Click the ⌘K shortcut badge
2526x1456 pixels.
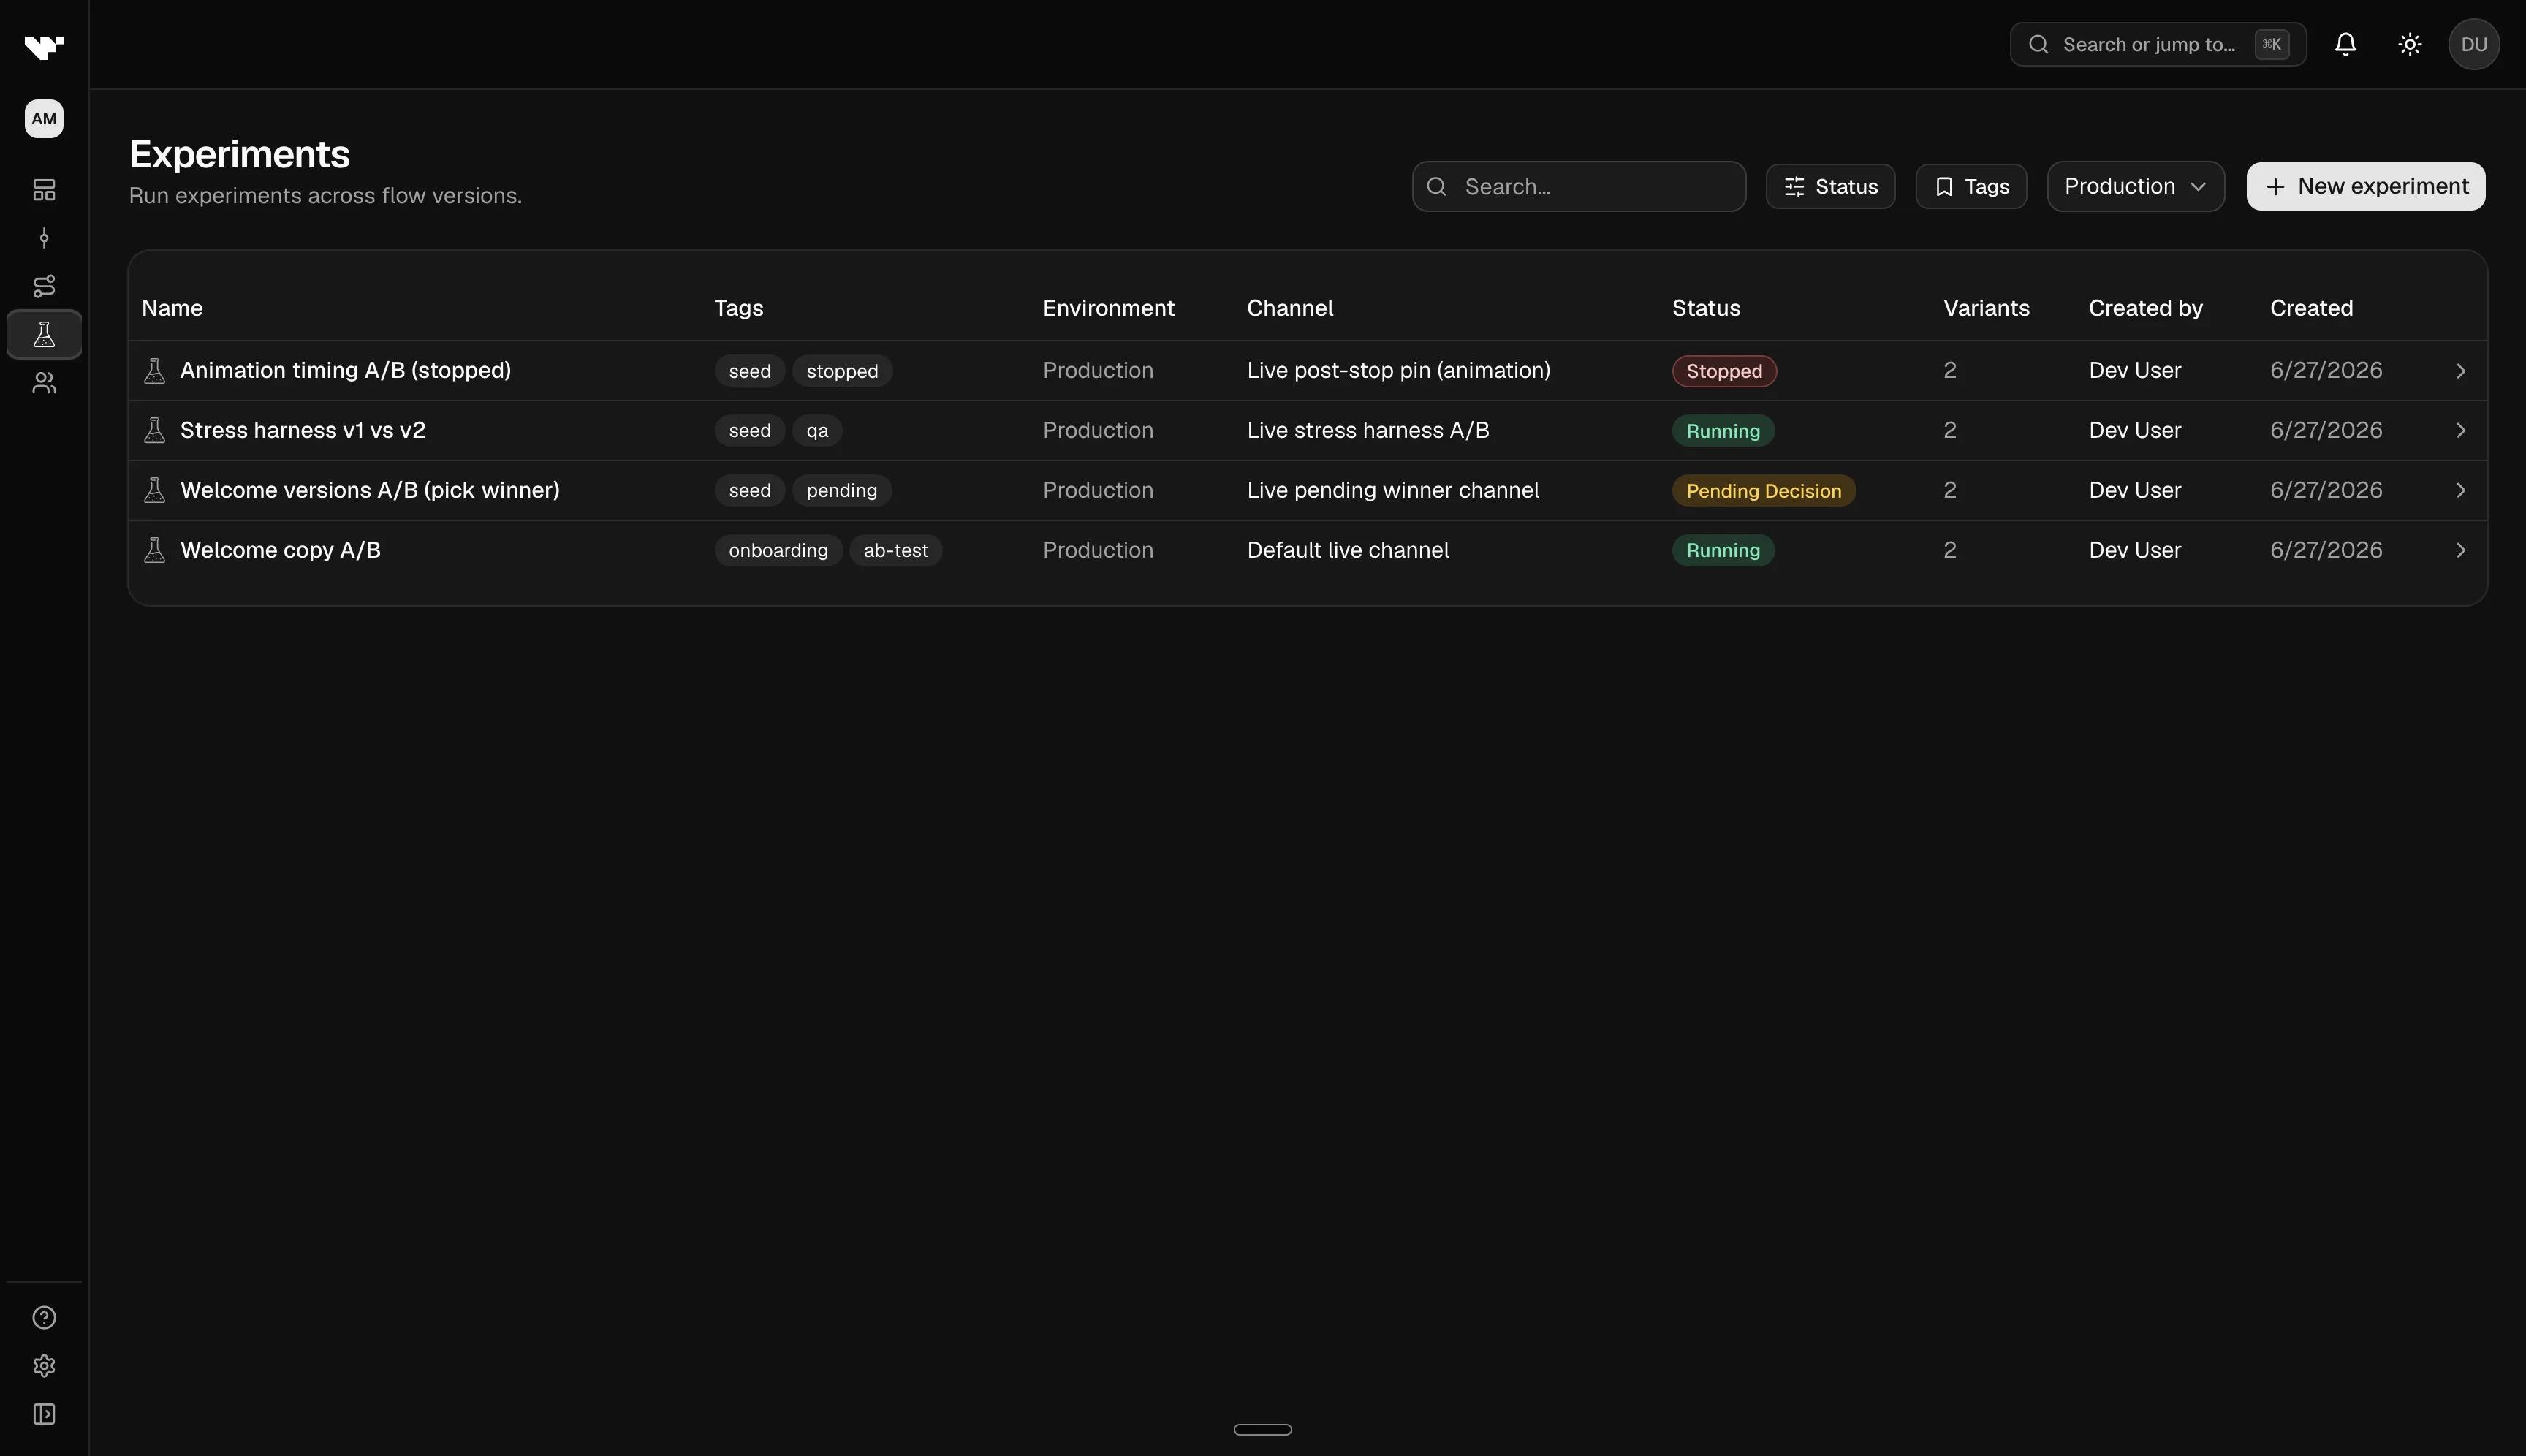[x=2272, y=44]
